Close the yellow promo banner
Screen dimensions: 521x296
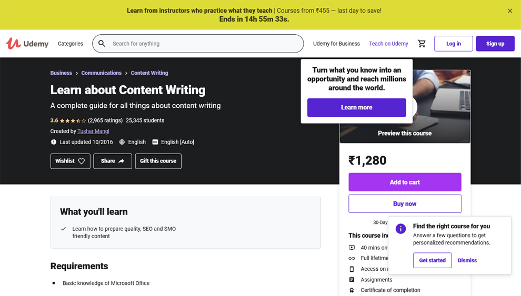(510, 11)
